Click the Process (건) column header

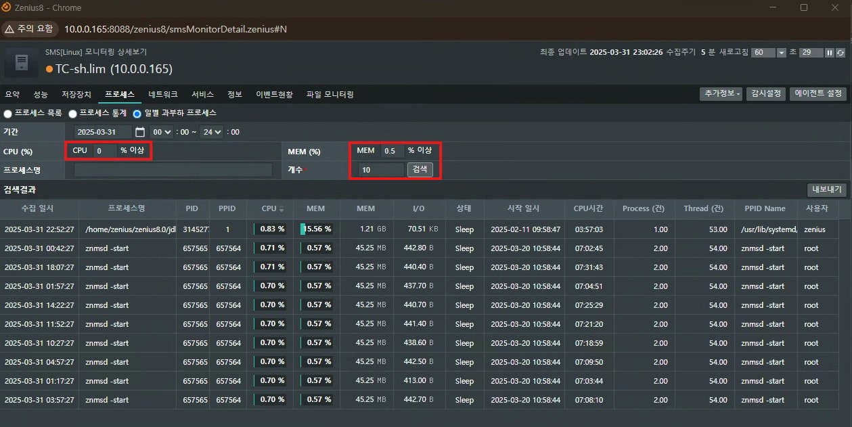point(644,208)
